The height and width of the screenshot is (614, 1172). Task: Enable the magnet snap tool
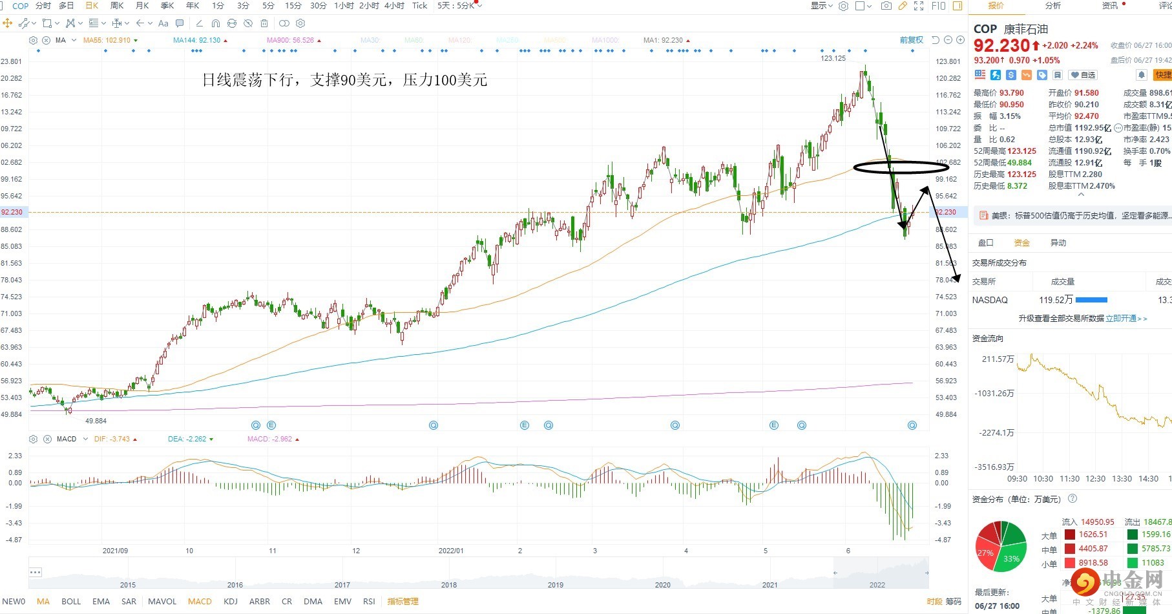click(x=215, y=23)
